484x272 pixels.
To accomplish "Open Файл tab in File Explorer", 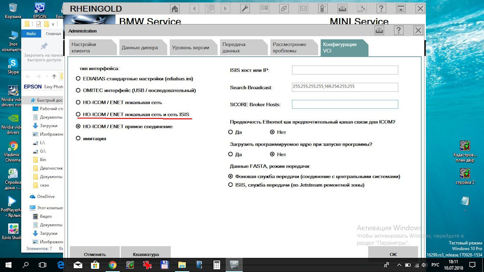I will tap(31, 34).
